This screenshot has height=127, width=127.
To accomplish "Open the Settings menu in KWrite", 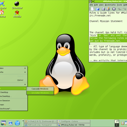I will (125, 5).
